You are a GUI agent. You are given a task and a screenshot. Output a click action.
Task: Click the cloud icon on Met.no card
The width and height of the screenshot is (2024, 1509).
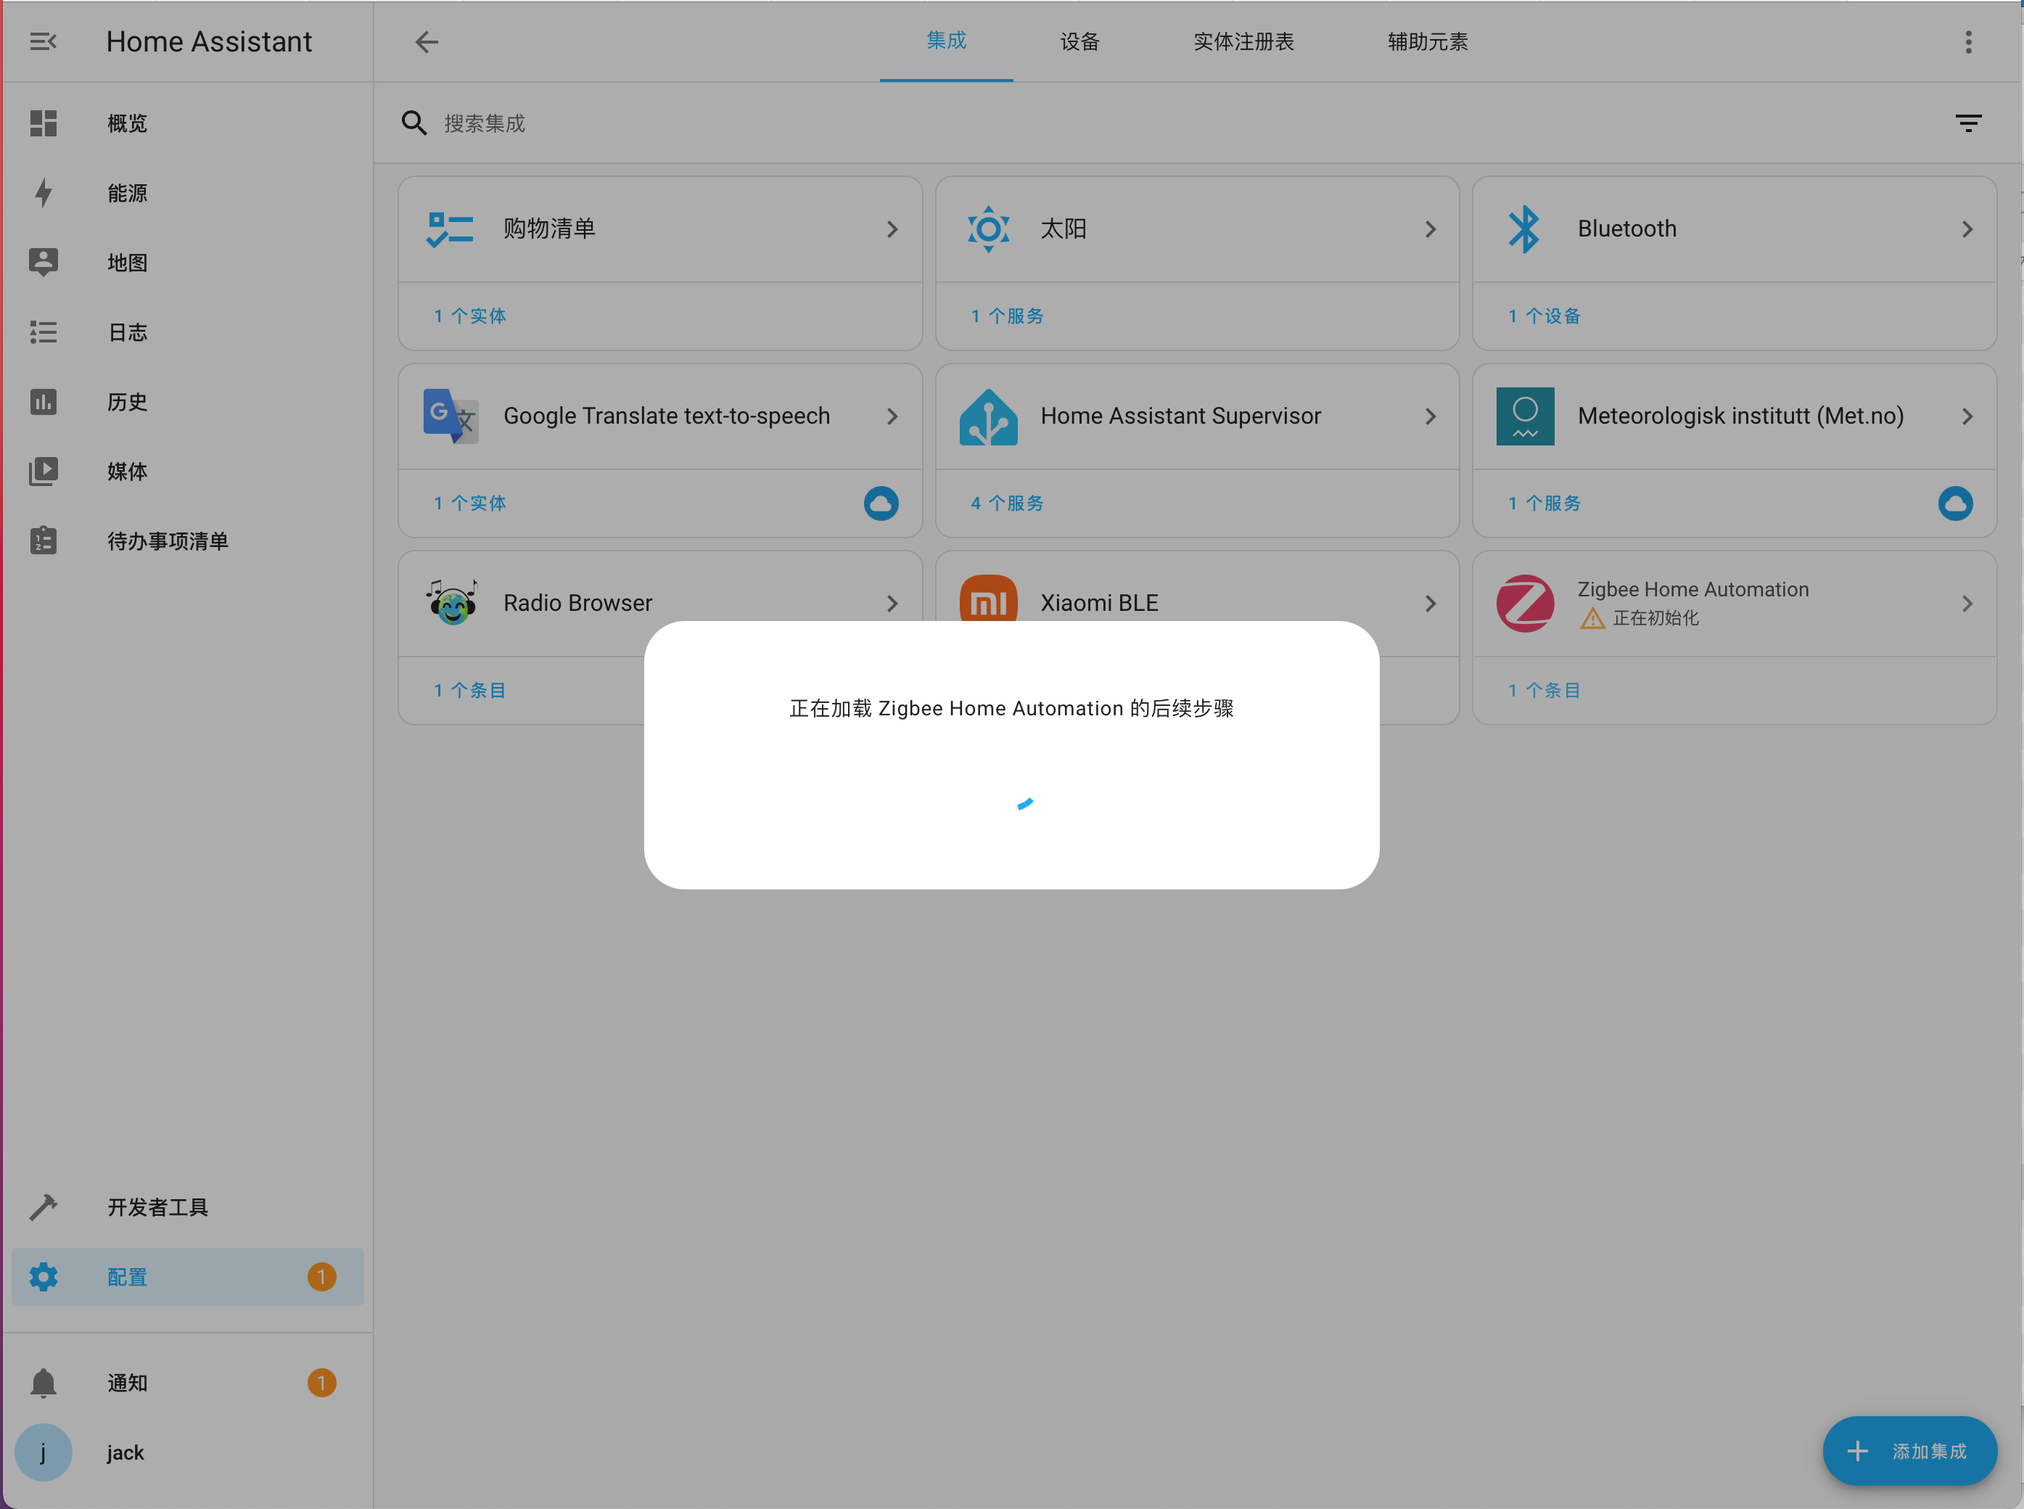1954,503
